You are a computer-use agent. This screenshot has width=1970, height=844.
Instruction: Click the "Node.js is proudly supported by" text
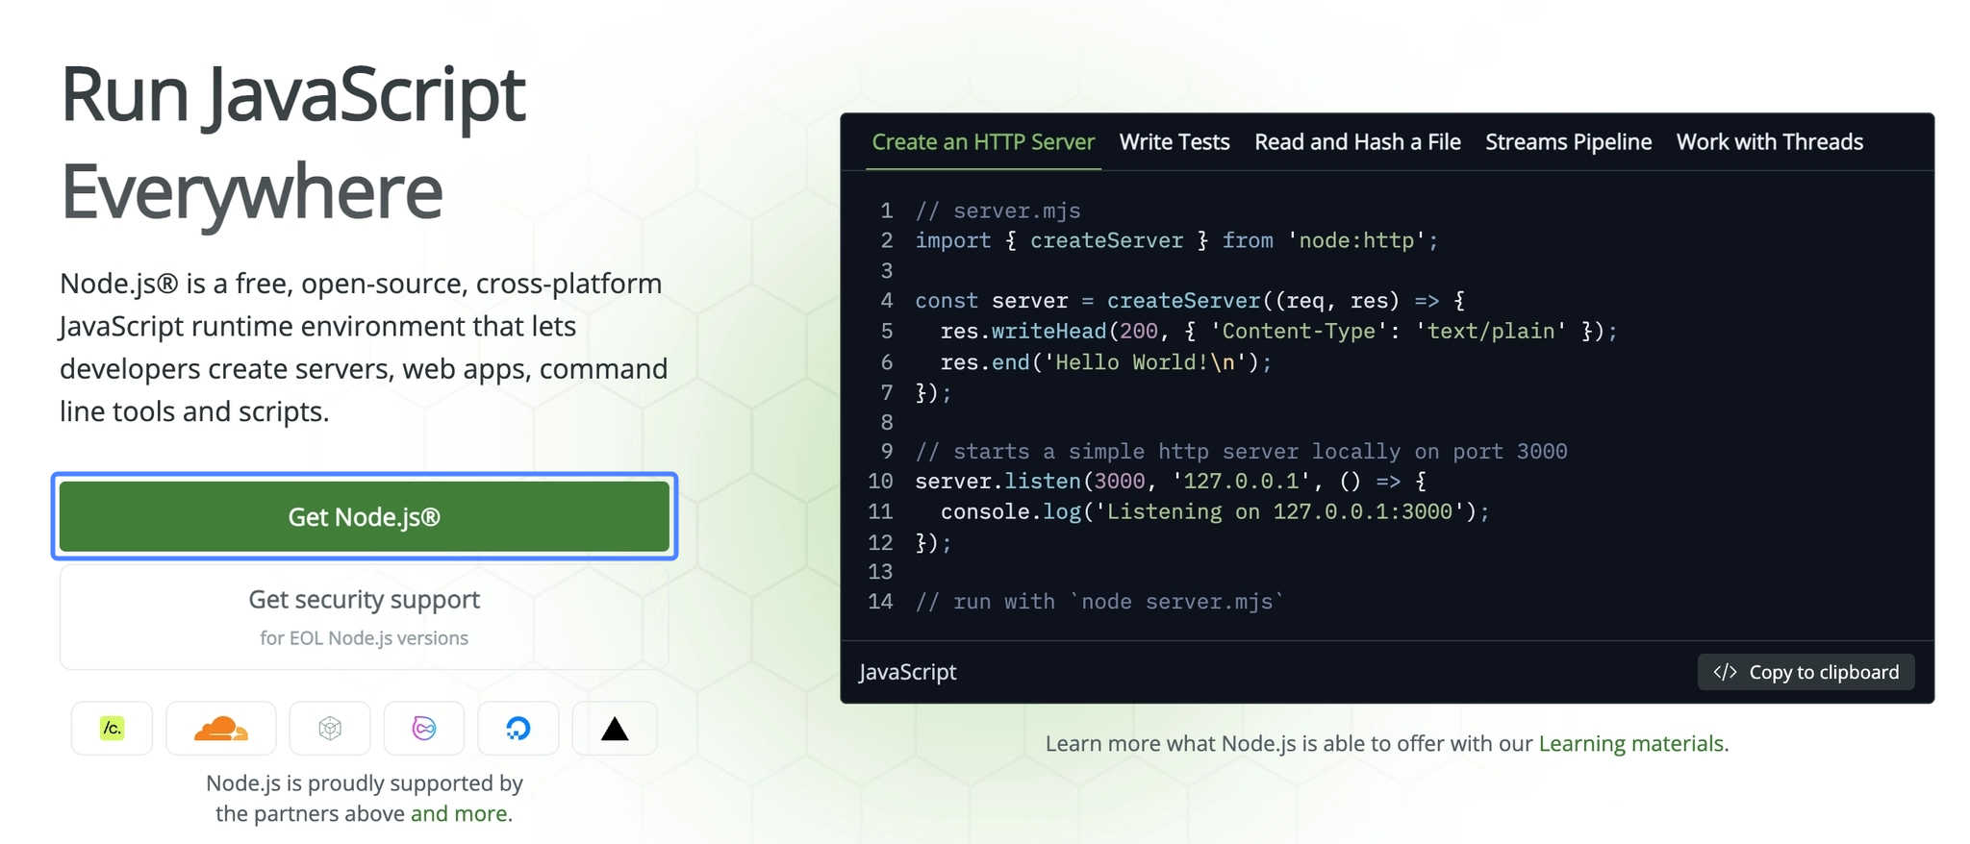point(365,783)
